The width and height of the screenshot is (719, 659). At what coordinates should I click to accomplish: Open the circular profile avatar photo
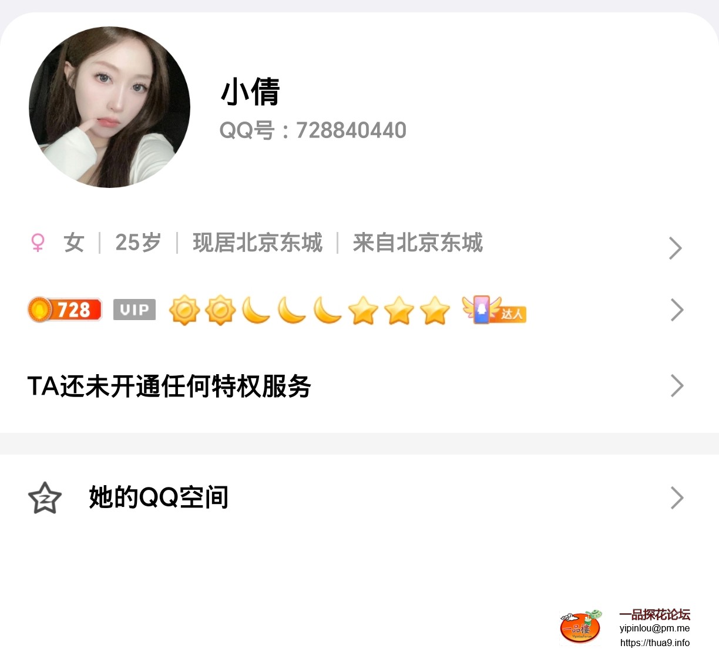109,107
